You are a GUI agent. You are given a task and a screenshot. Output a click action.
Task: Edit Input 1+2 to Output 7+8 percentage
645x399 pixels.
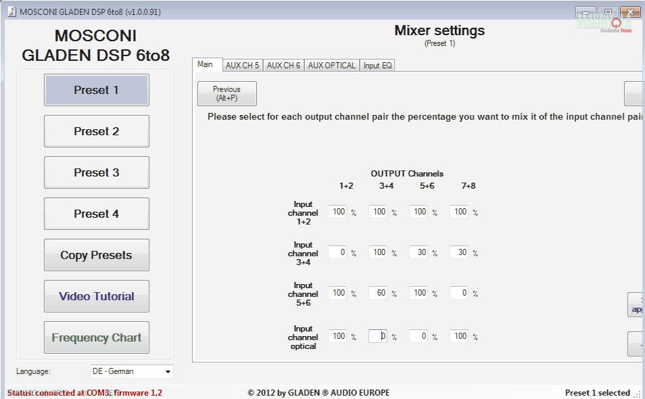point(459,212)
